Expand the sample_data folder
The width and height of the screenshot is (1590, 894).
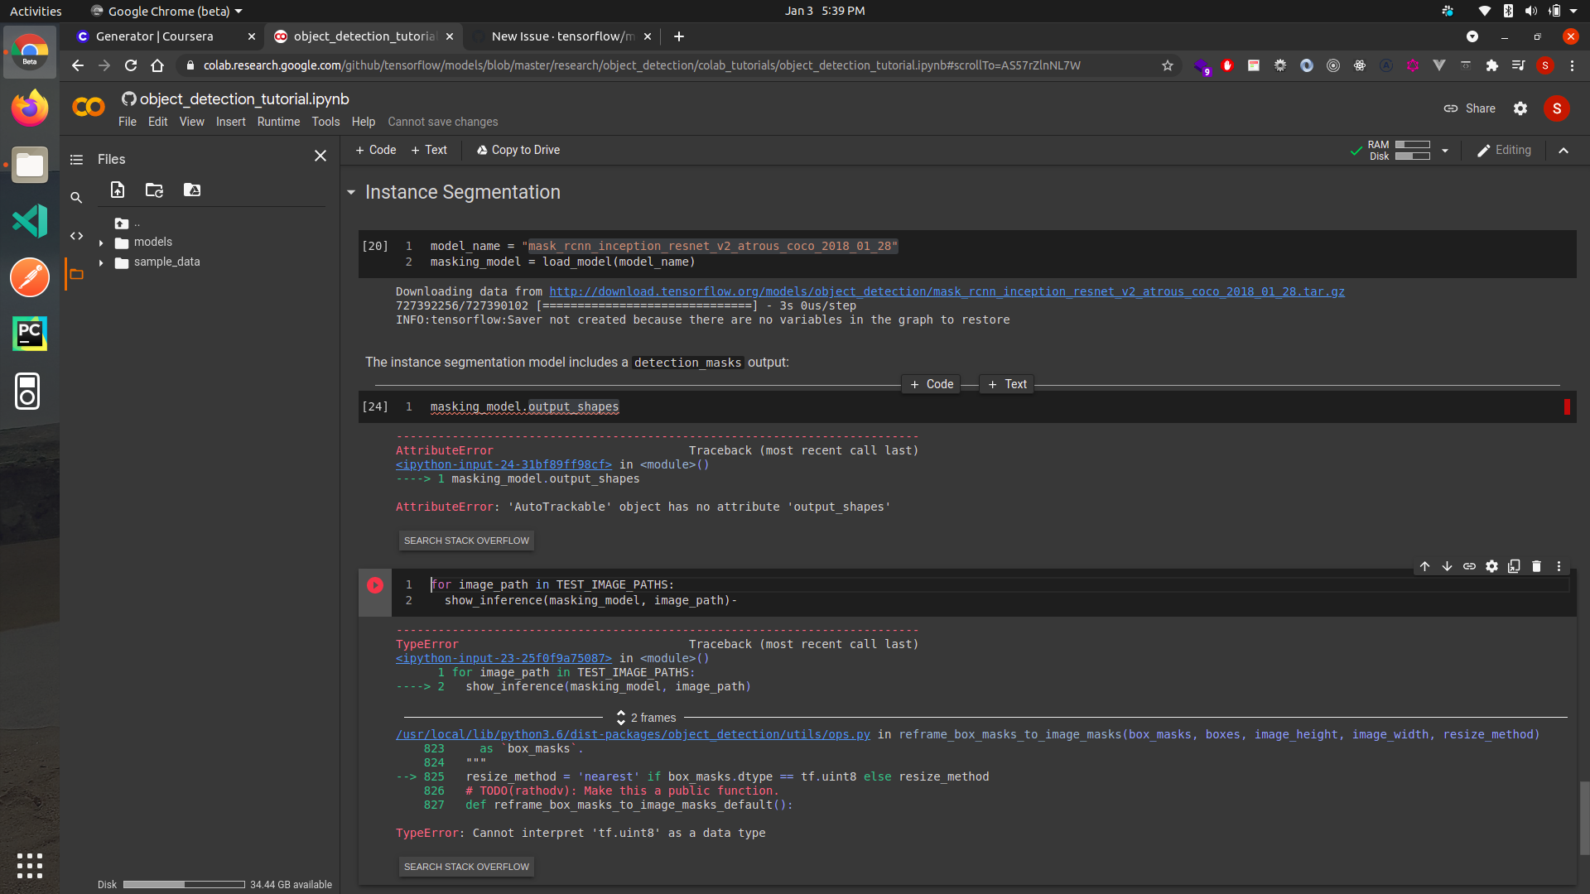(x=101, y=262)
